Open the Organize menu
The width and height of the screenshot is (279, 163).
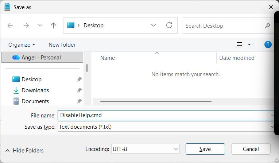pyautogui.click(x=22, y=44)
